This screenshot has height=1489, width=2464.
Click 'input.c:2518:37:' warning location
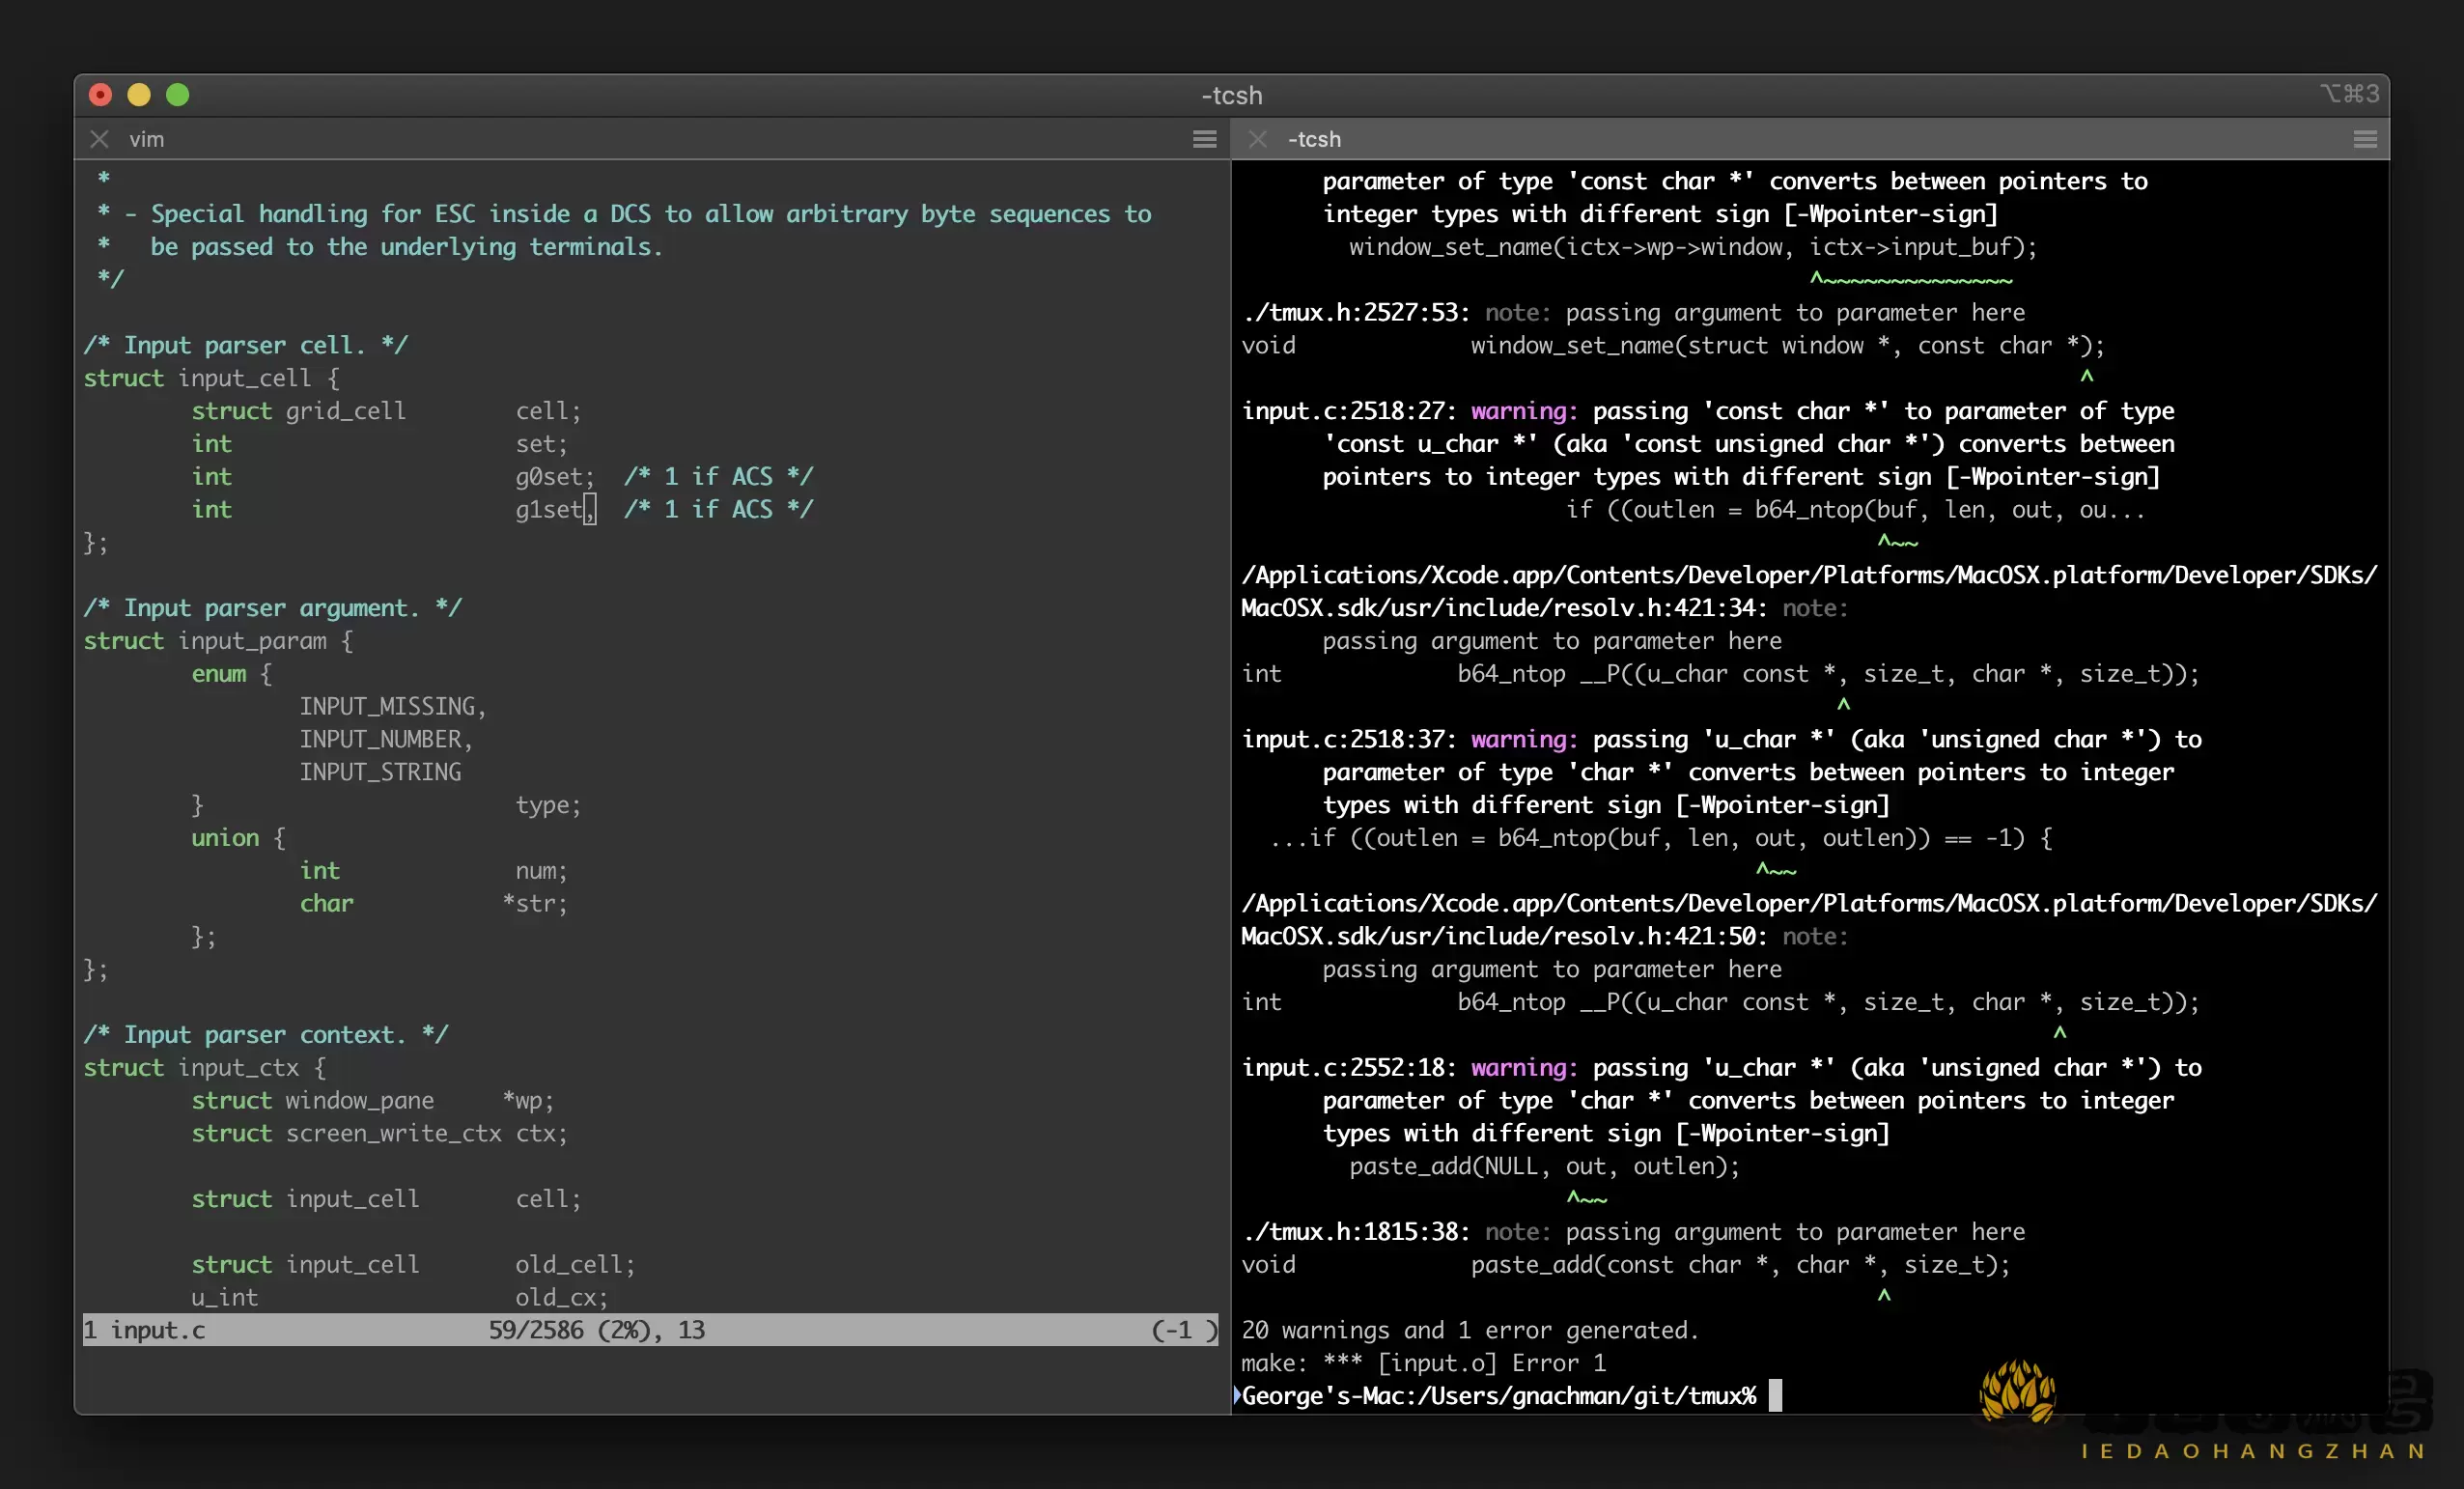[x=1348, y=739]
